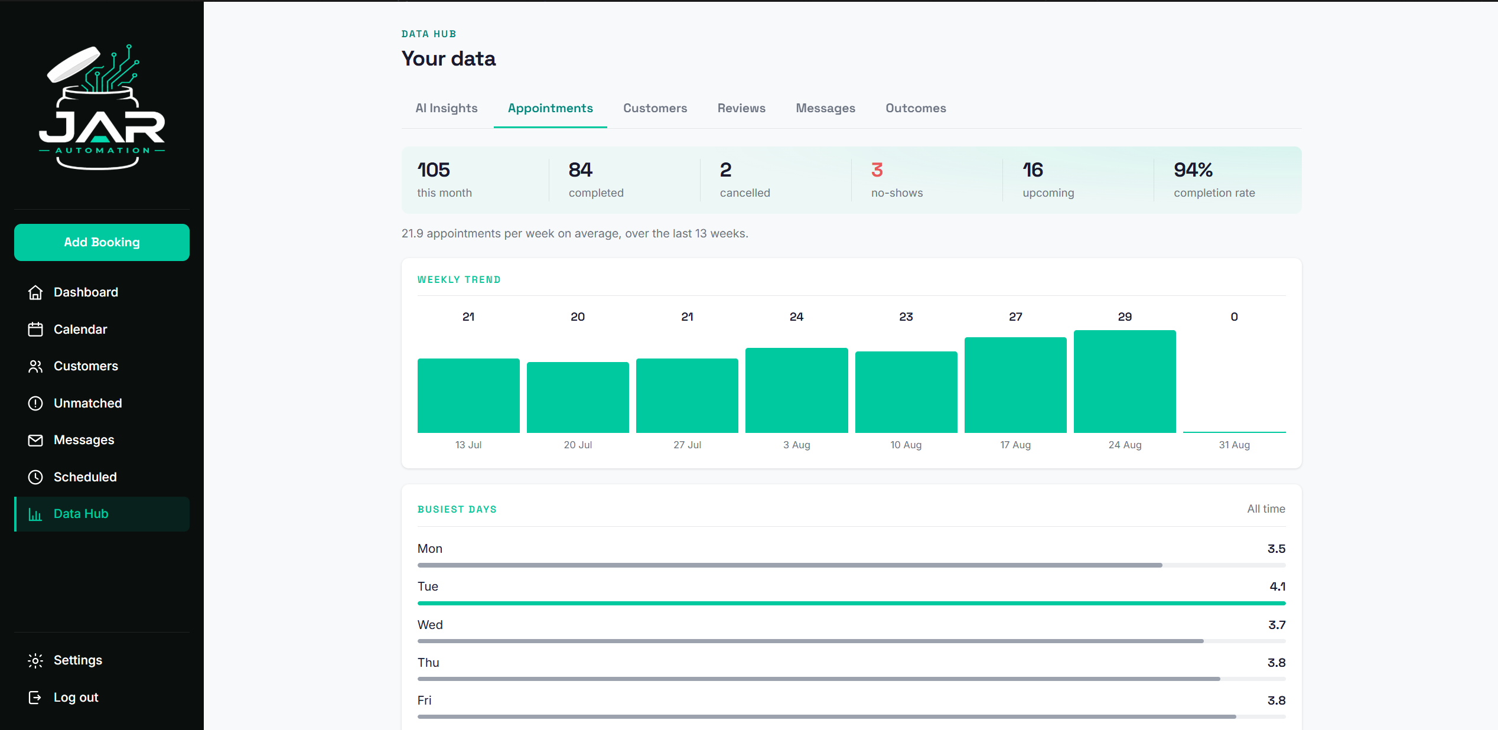Click the 31 Aug date label
The height and width of the screenshot is (730, 1498).
click(x=1234, y=445)
